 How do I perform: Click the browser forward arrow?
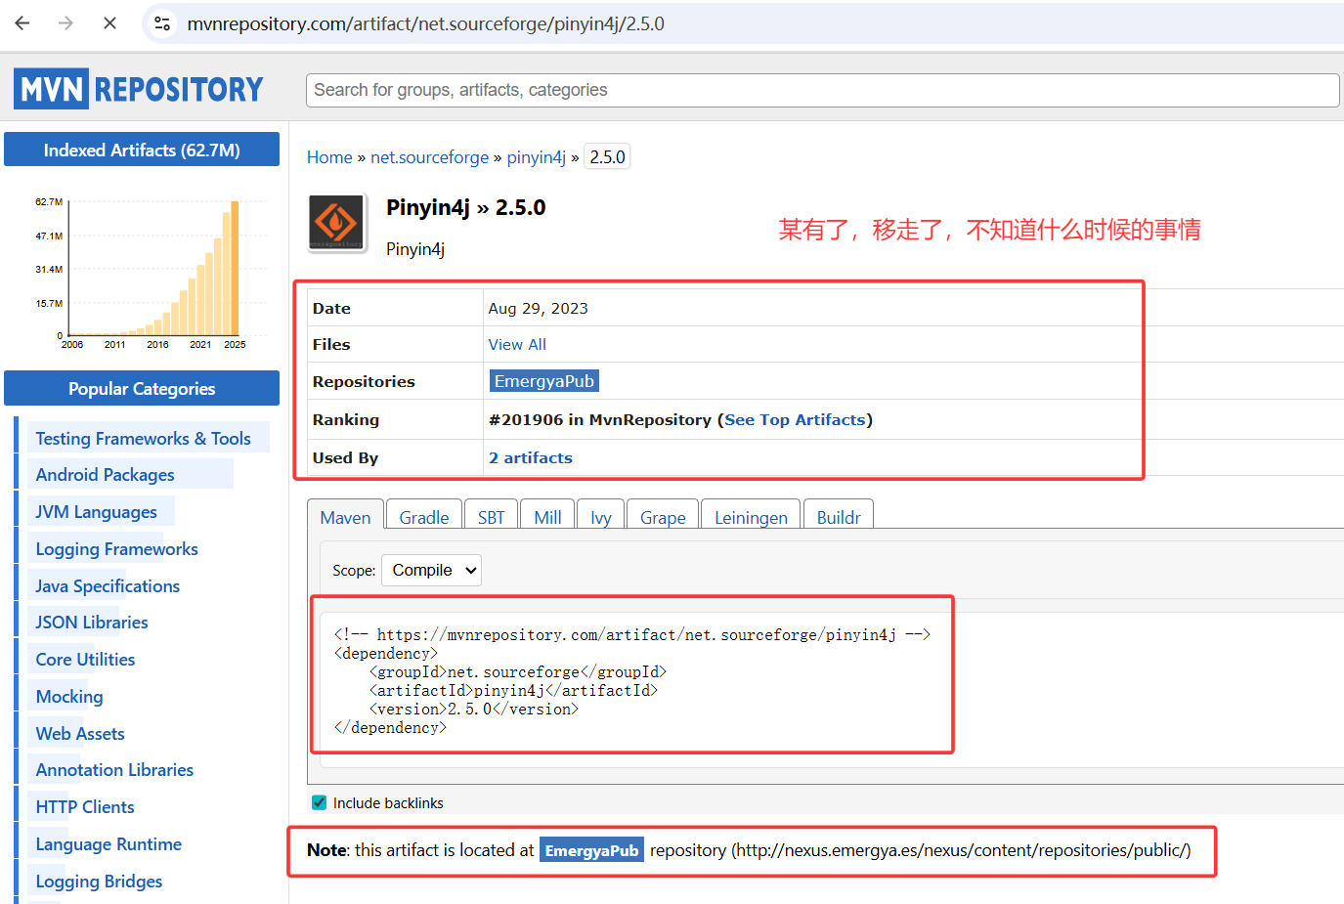point(65,23)
